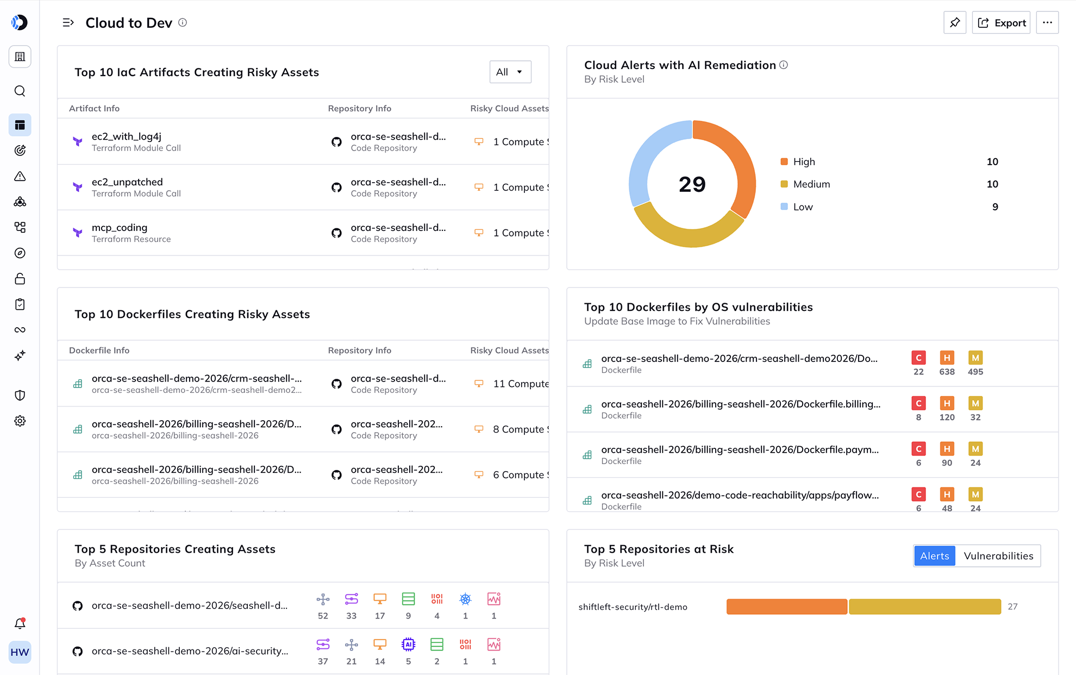Click the Terraform icon for ec2_with_log4j

(78, 142)
